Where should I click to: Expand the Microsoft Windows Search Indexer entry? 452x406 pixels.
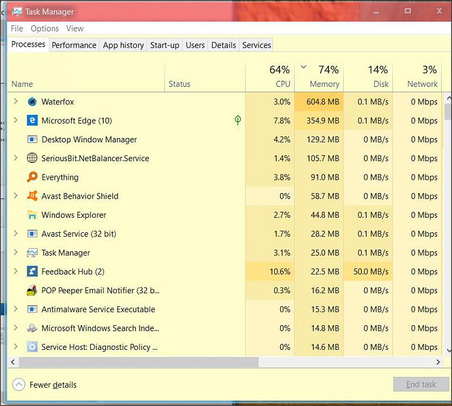click(16, 328)
